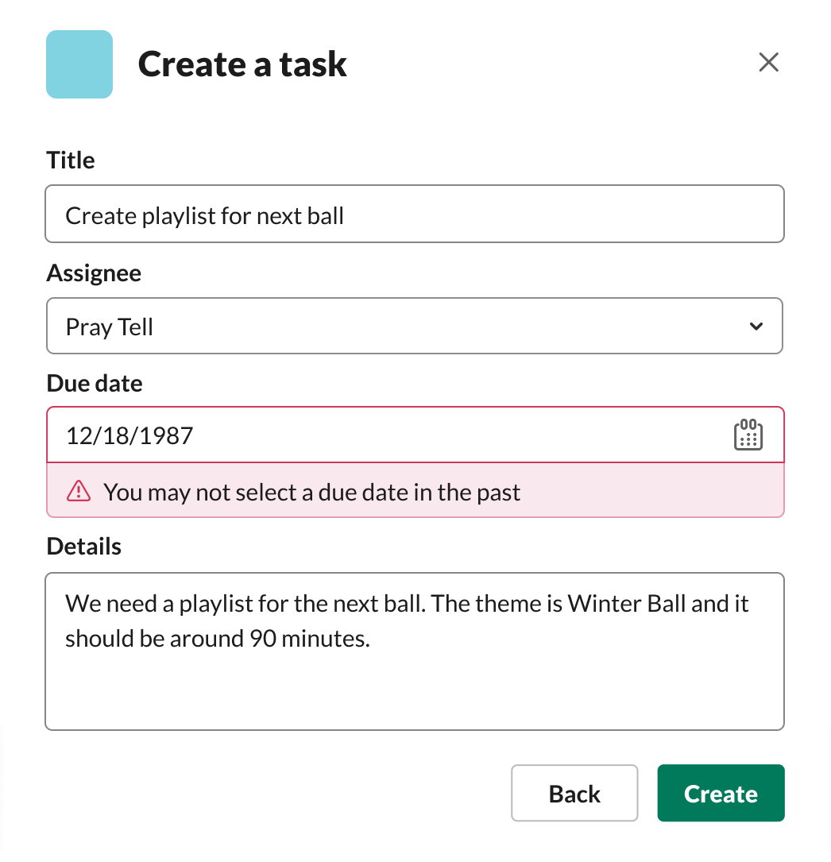Image resolution: width=831 pixels, height=862 pixels.
Task: Click the X to dismiss the dialog
Action: pos(768,63)
